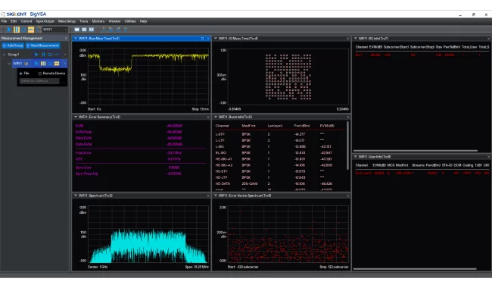Click the first marker tool icon in toolbar
The image size is (492, 288).
[103, 30]
